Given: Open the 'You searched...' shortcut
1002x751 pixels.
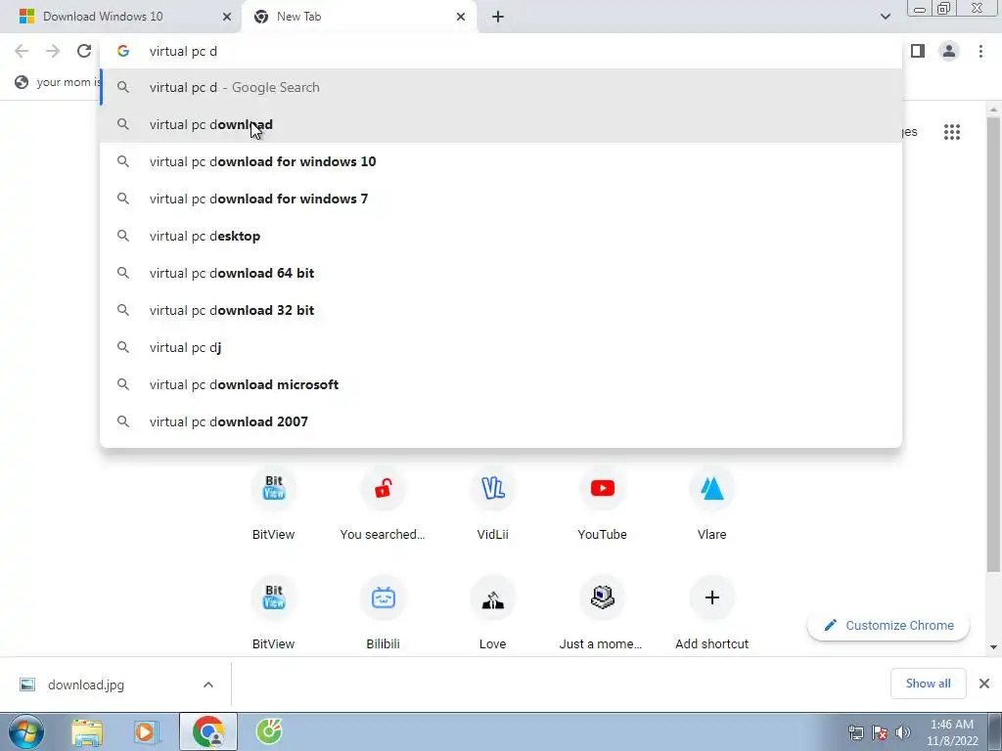Looking at the screenshot, I should [x=383, y=504].
